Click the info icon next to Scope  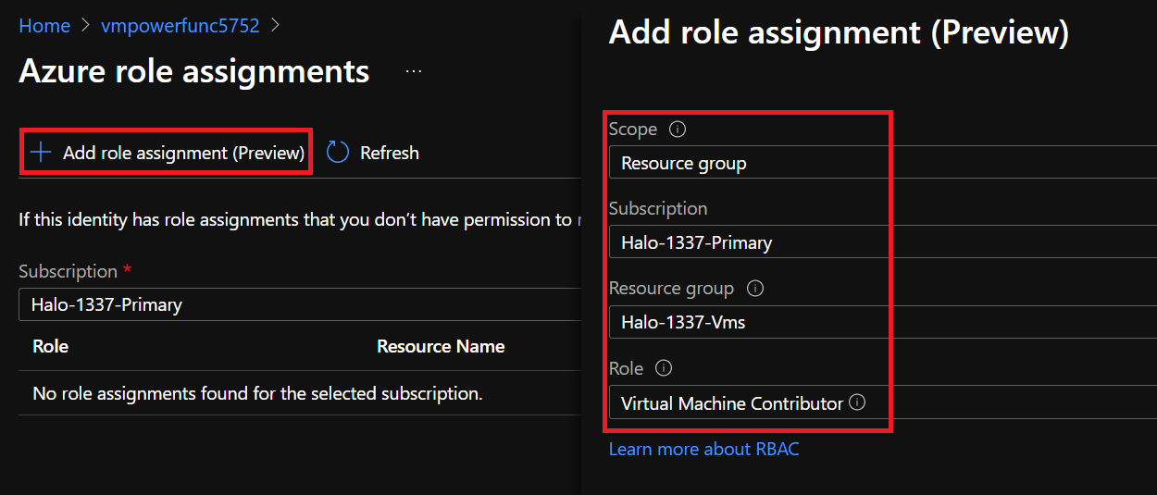click(x=677, y=130)
